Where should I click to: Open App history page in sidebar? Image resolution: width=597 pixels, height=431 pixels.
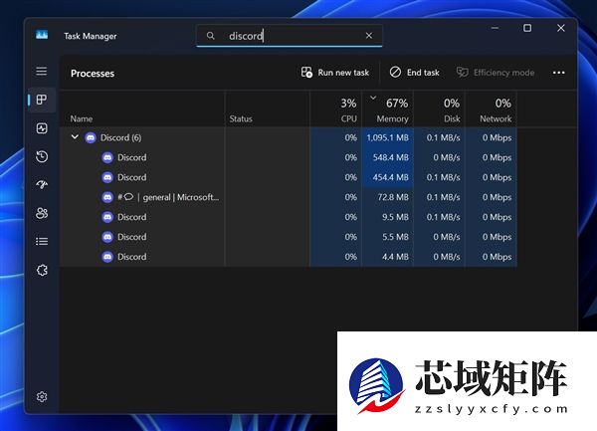pyautogui.click(x=42, y=156)
